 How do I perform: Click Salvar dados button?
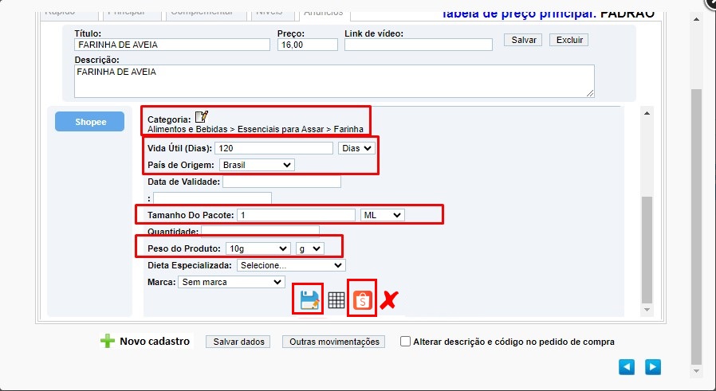coord(238,342)
